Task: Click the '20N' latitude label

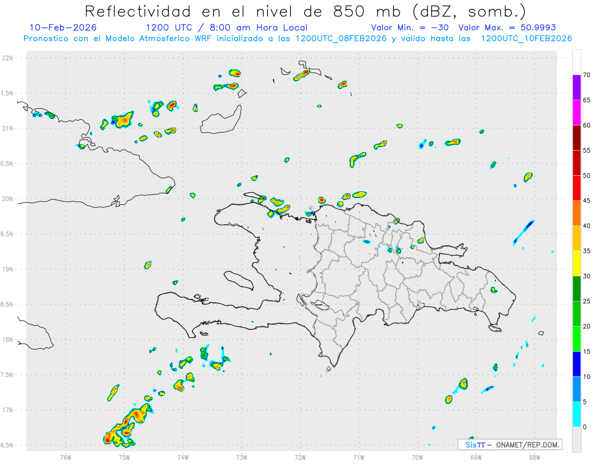Action: point(7,199)
